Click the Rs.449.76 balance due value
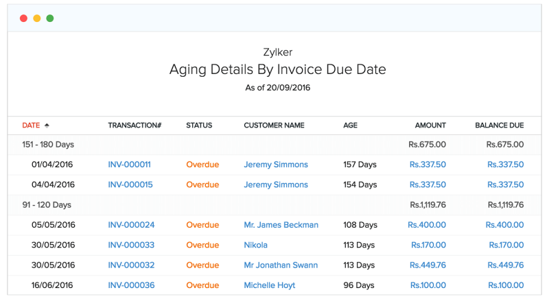The width and height of the screenshot is (549, 299). (505, 265)
